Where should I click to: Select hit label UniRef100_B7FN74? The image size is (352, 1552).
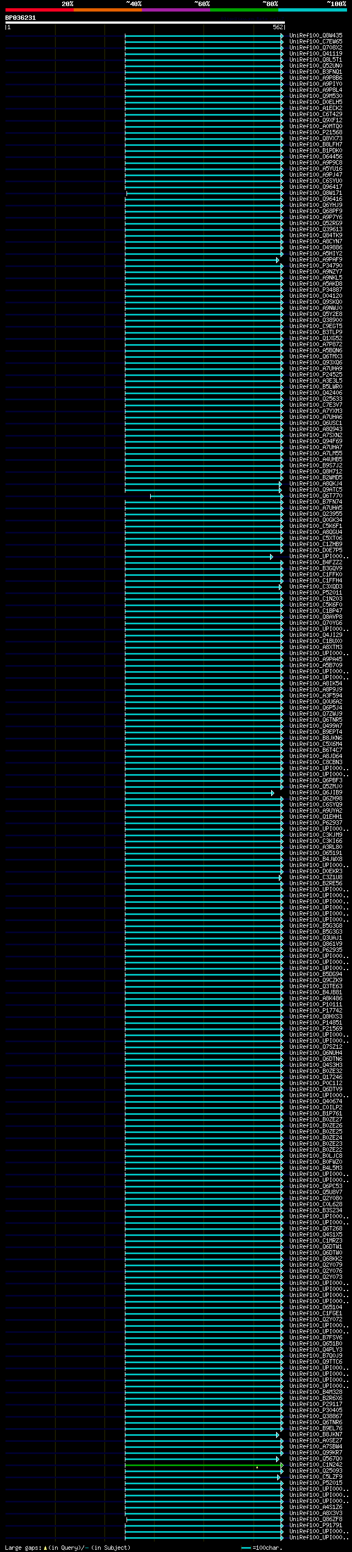tap(316, 502)
